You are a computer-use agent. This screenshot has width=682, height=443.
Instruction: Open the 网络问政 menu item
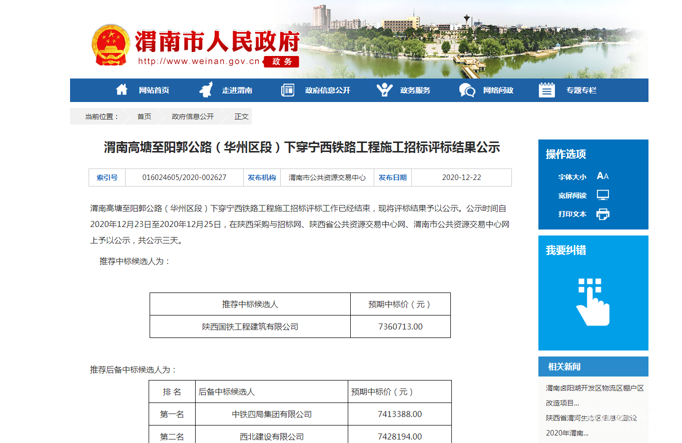coord(498,90)
